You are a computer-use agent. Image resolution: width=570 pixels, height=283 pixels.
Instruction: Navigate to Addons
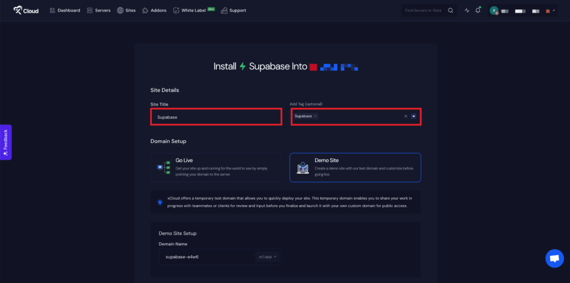(x=154, y=10)
